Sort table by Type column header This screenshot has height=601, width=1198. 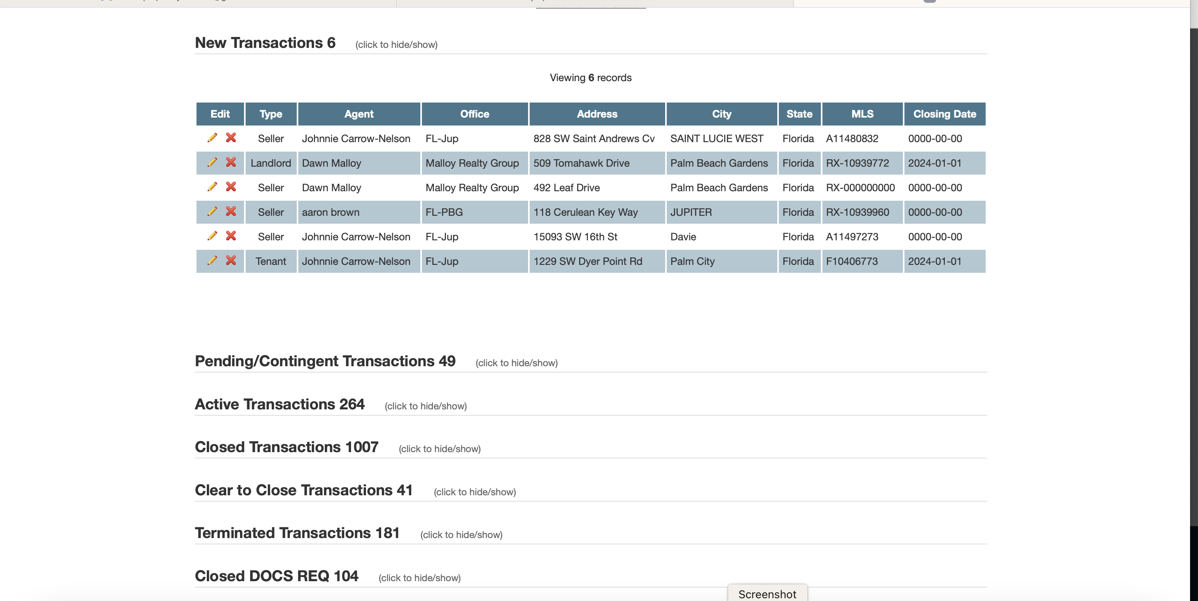(x=271, y=114)
